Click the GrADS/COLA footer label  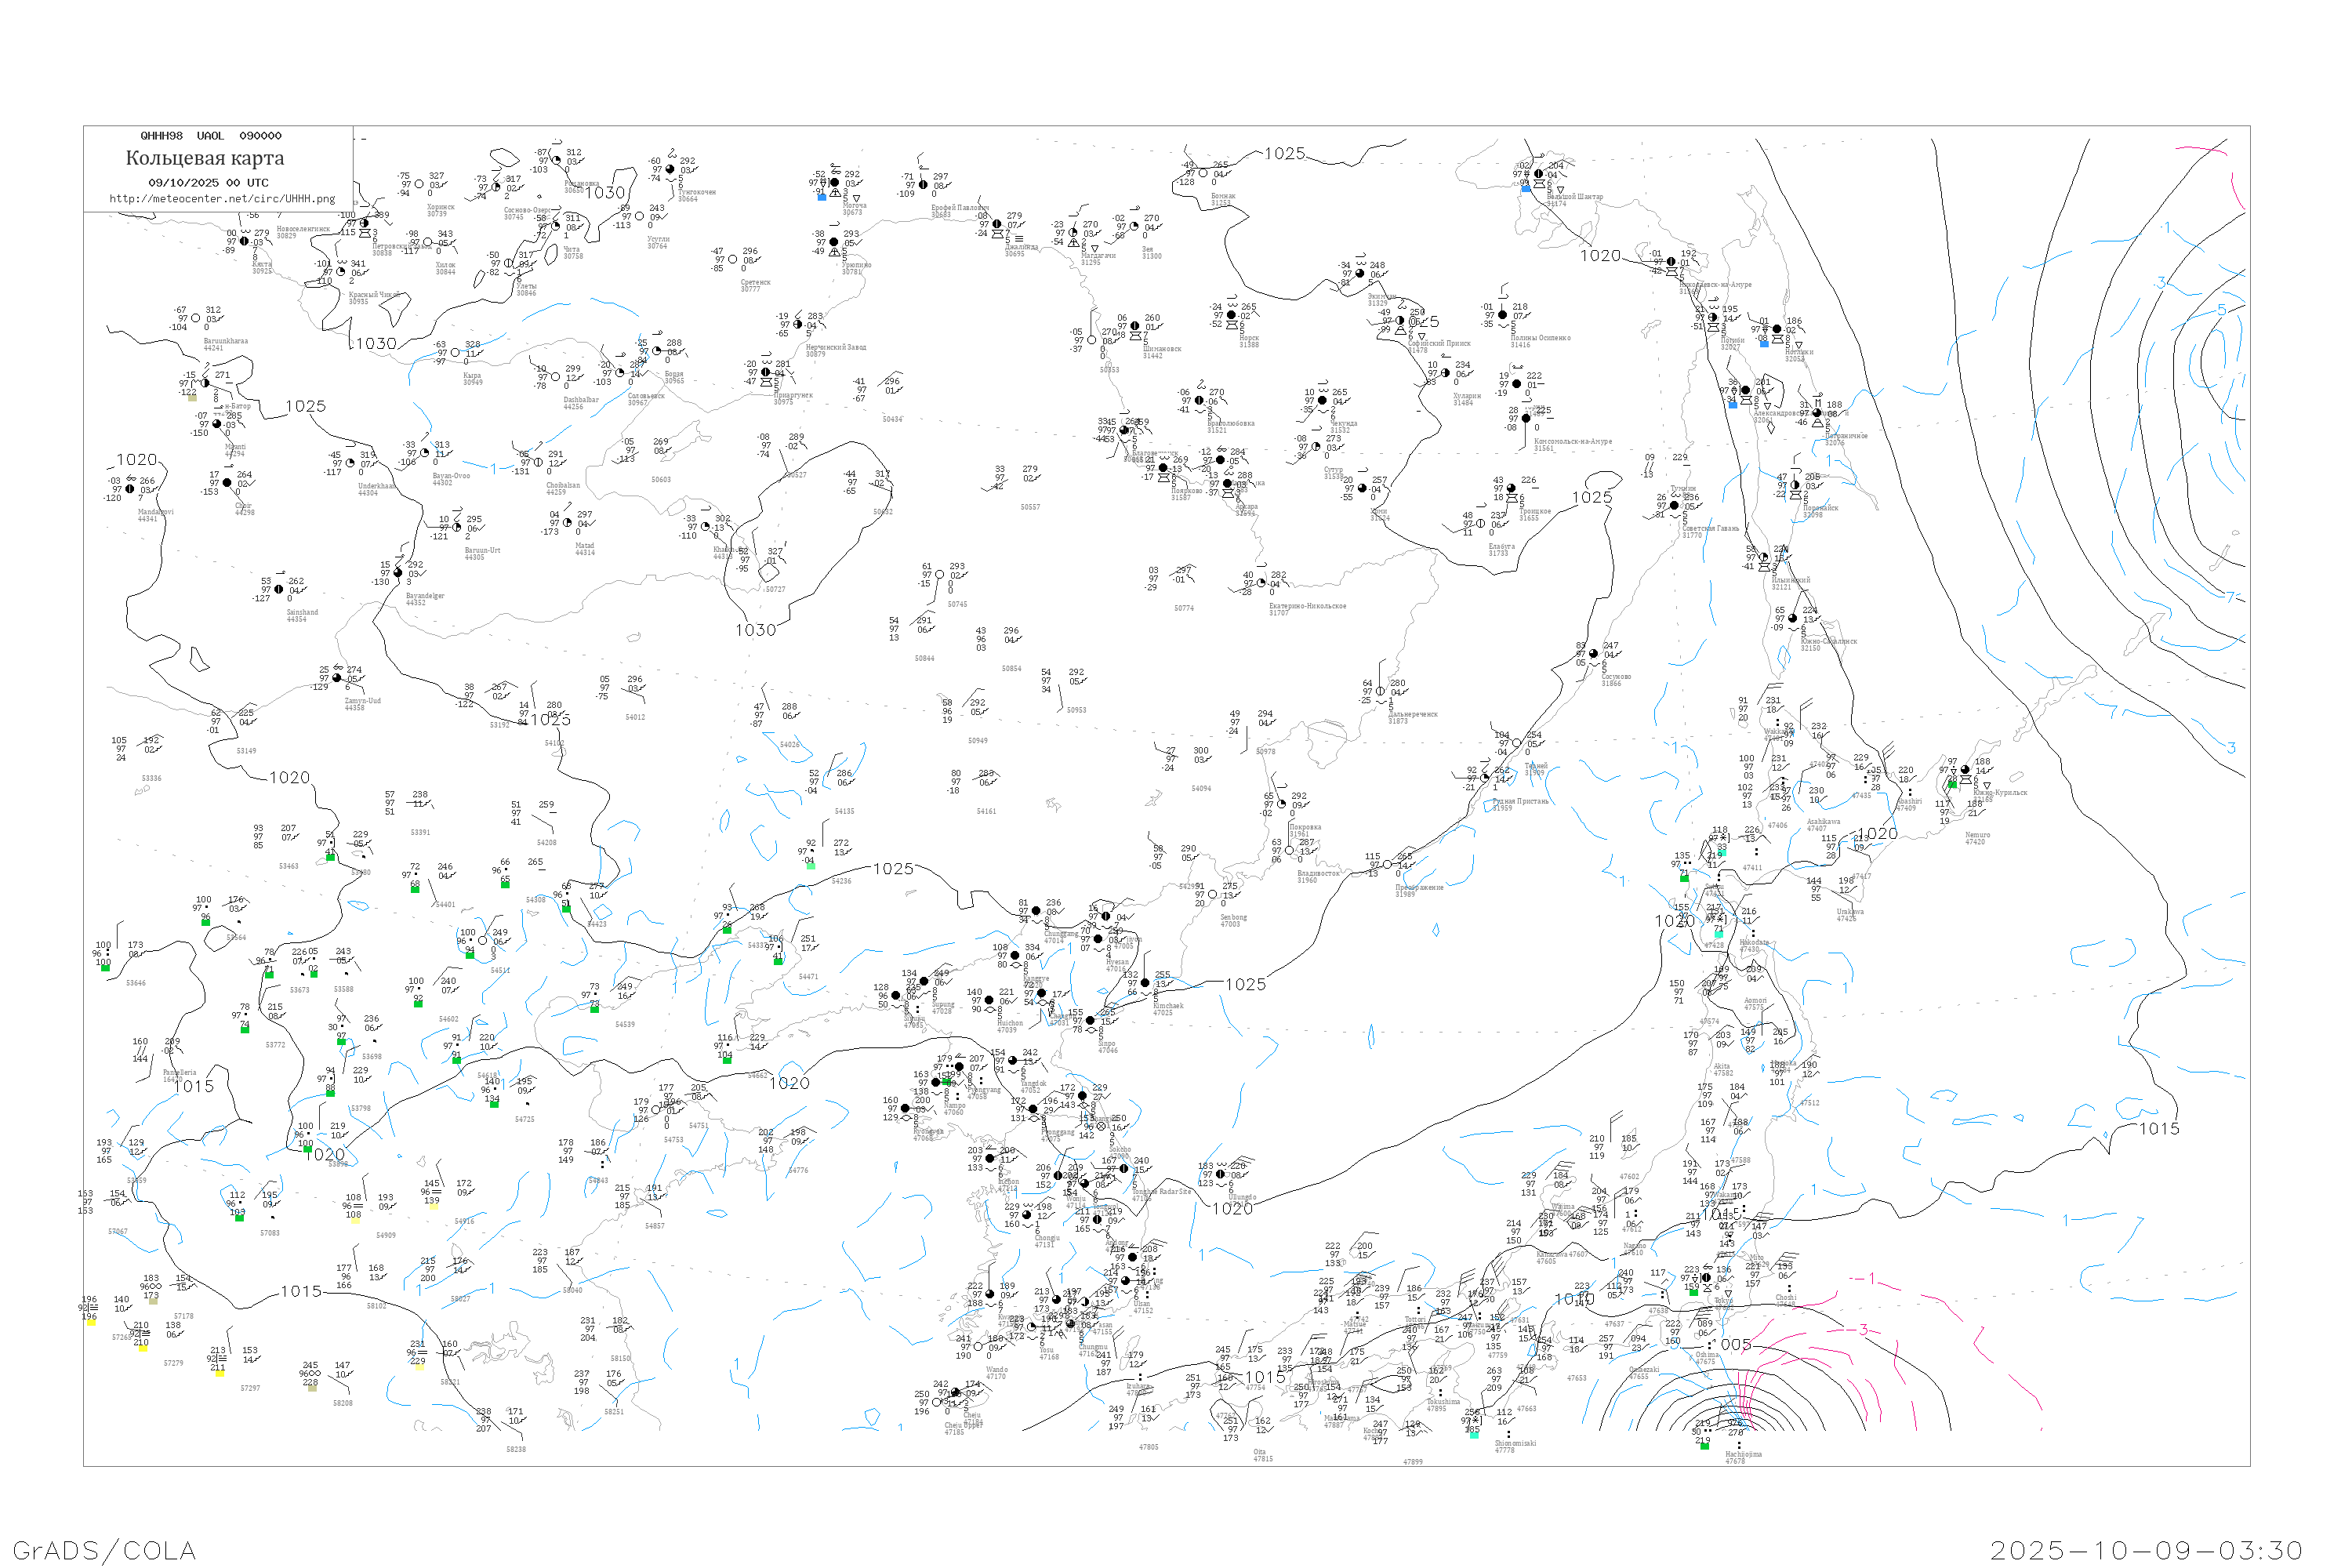[104, 1550]
